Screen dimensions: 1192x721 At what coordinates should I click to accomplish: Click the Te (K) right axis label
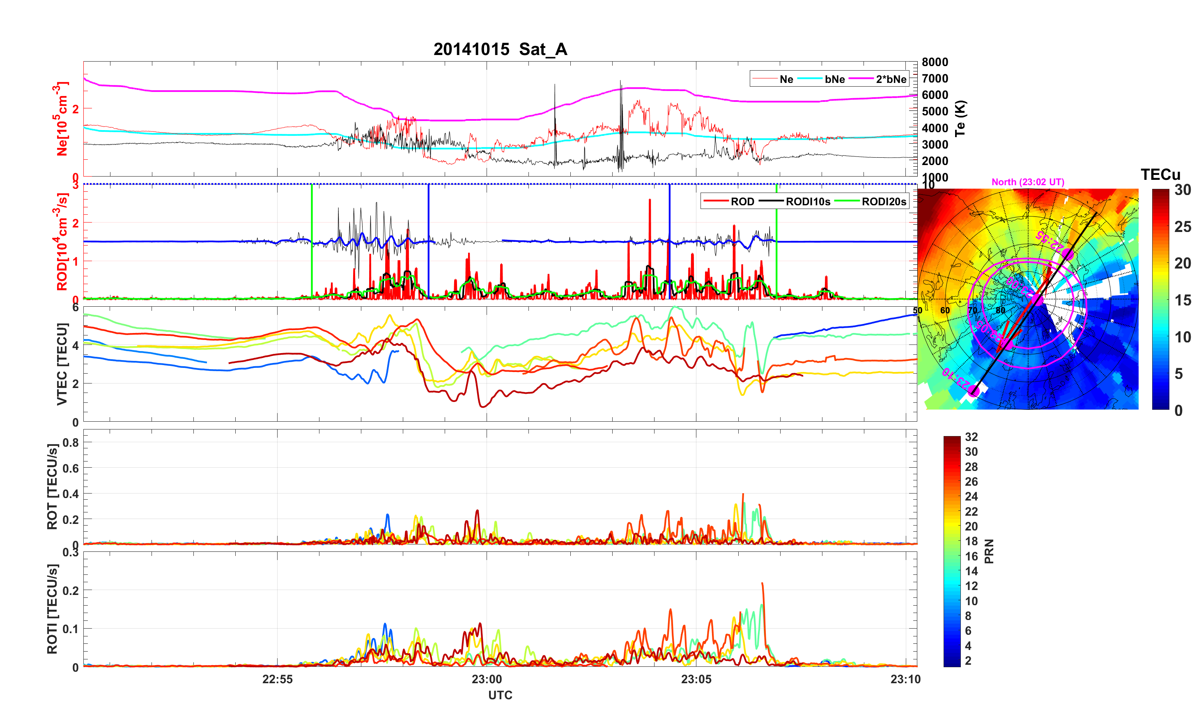click(960, 119)
